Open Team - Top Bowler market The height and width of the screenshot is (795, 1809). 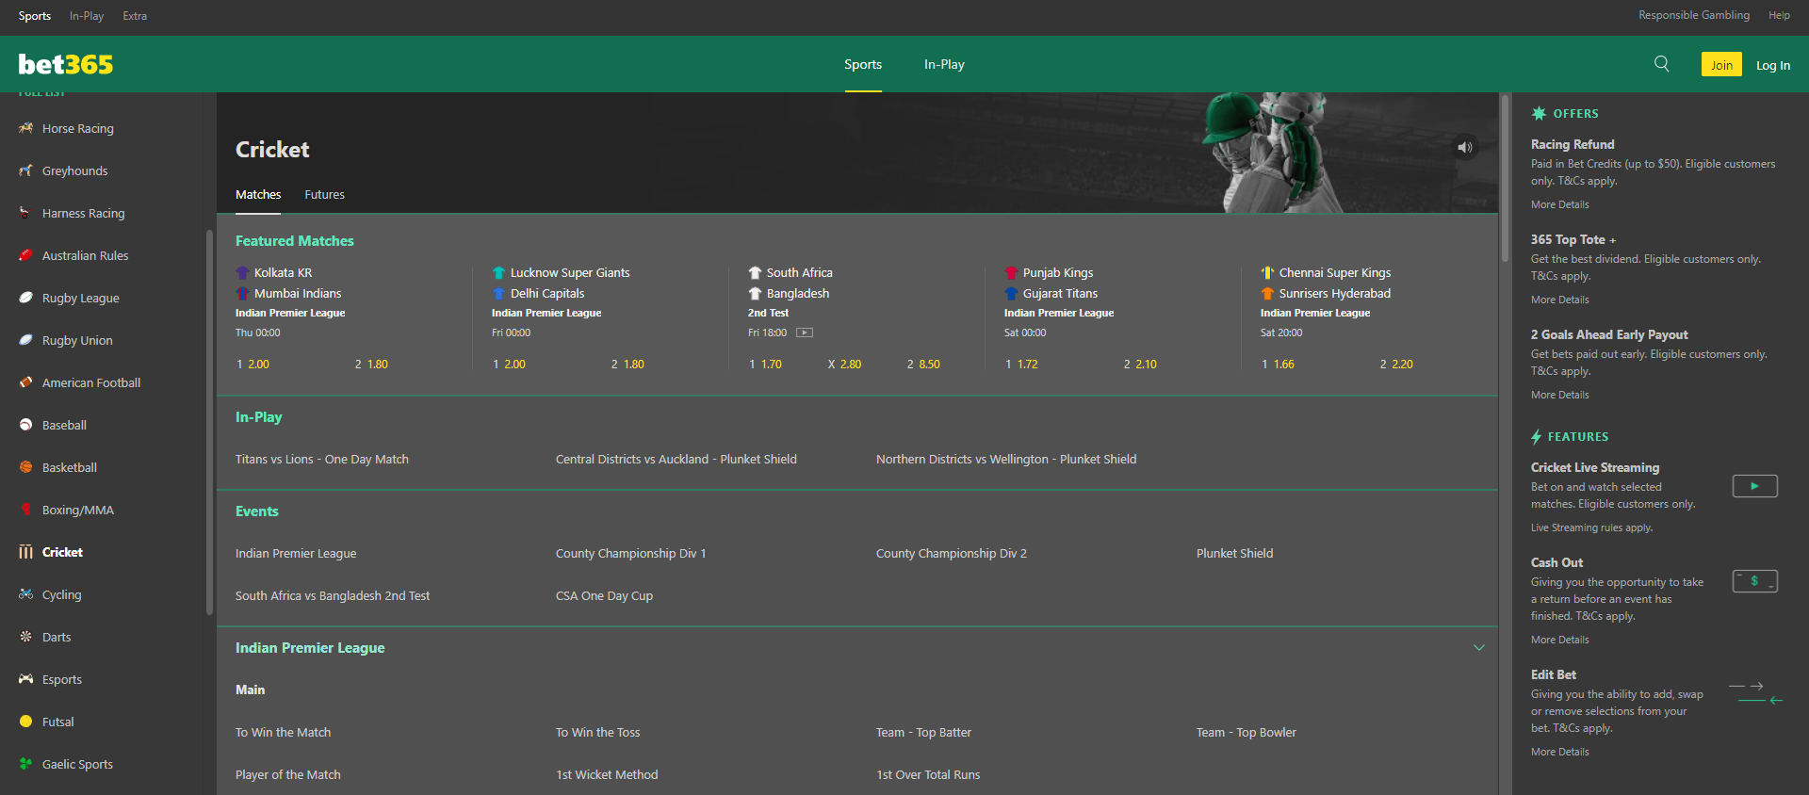pos(1247,733)
